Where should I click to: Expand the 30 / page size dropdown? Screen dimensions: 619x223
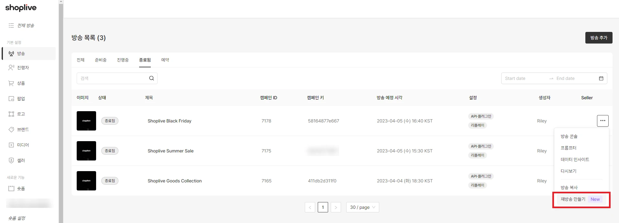click(x=363, y=207)
